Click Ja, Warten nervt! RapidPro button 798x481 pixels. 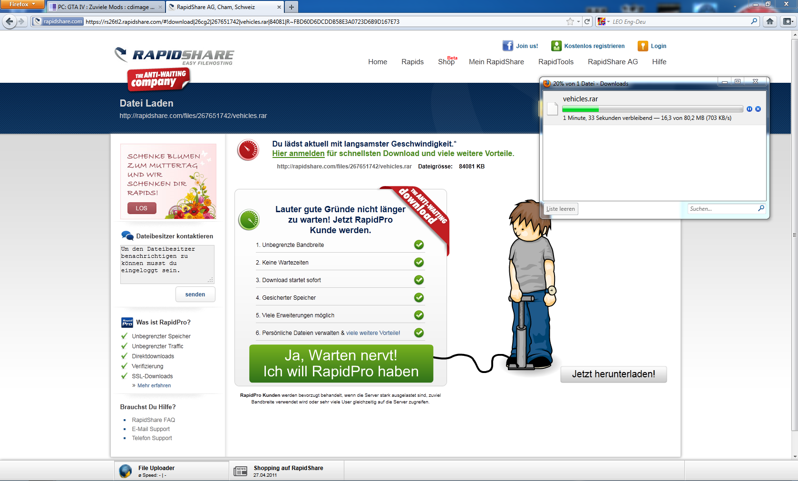click(x=341, y=363)
